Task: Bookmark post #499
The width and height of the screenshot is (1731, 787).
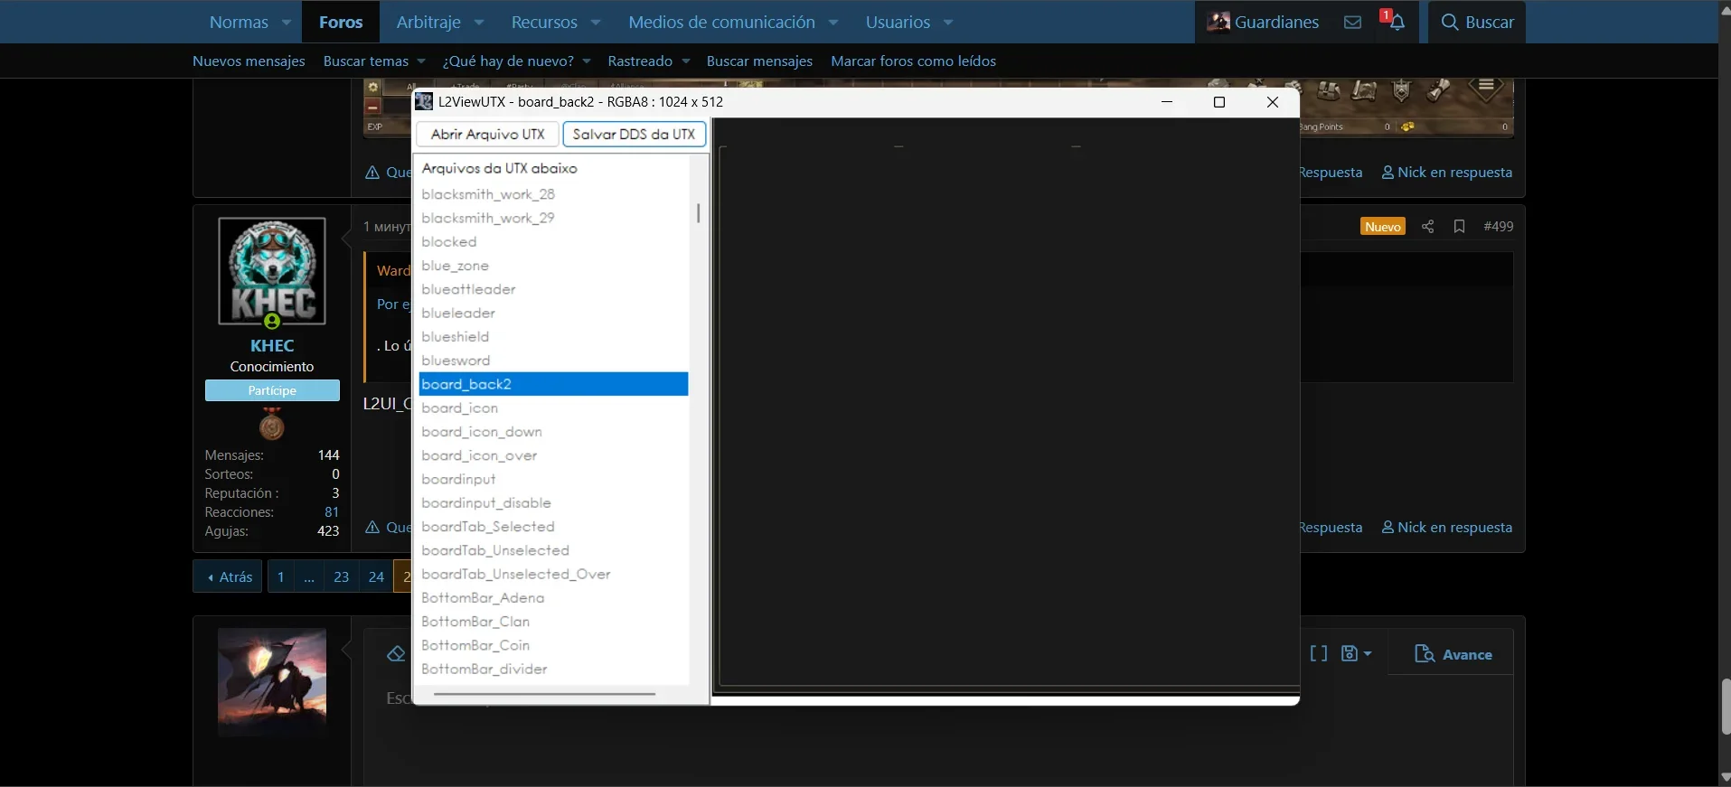Action: click(1459, 227)
